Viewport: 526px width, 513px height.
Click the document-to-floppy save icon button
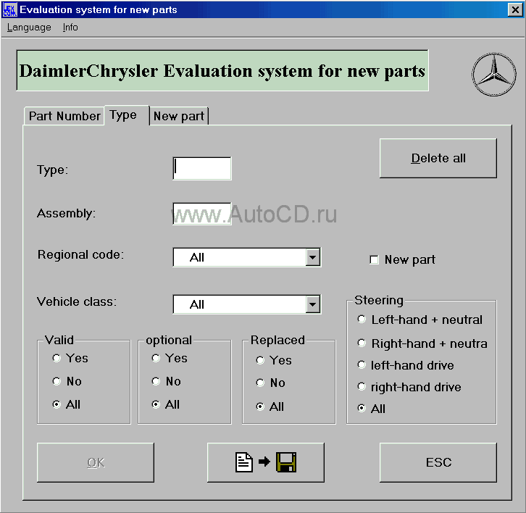tap(266, 462)
